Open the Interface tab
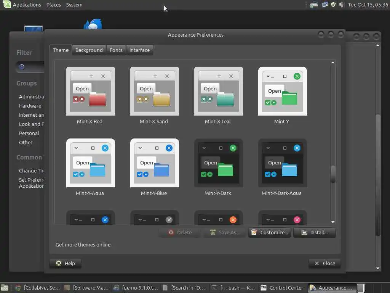The width and height of the screenshot is (390, 293). tap(139, 50)
